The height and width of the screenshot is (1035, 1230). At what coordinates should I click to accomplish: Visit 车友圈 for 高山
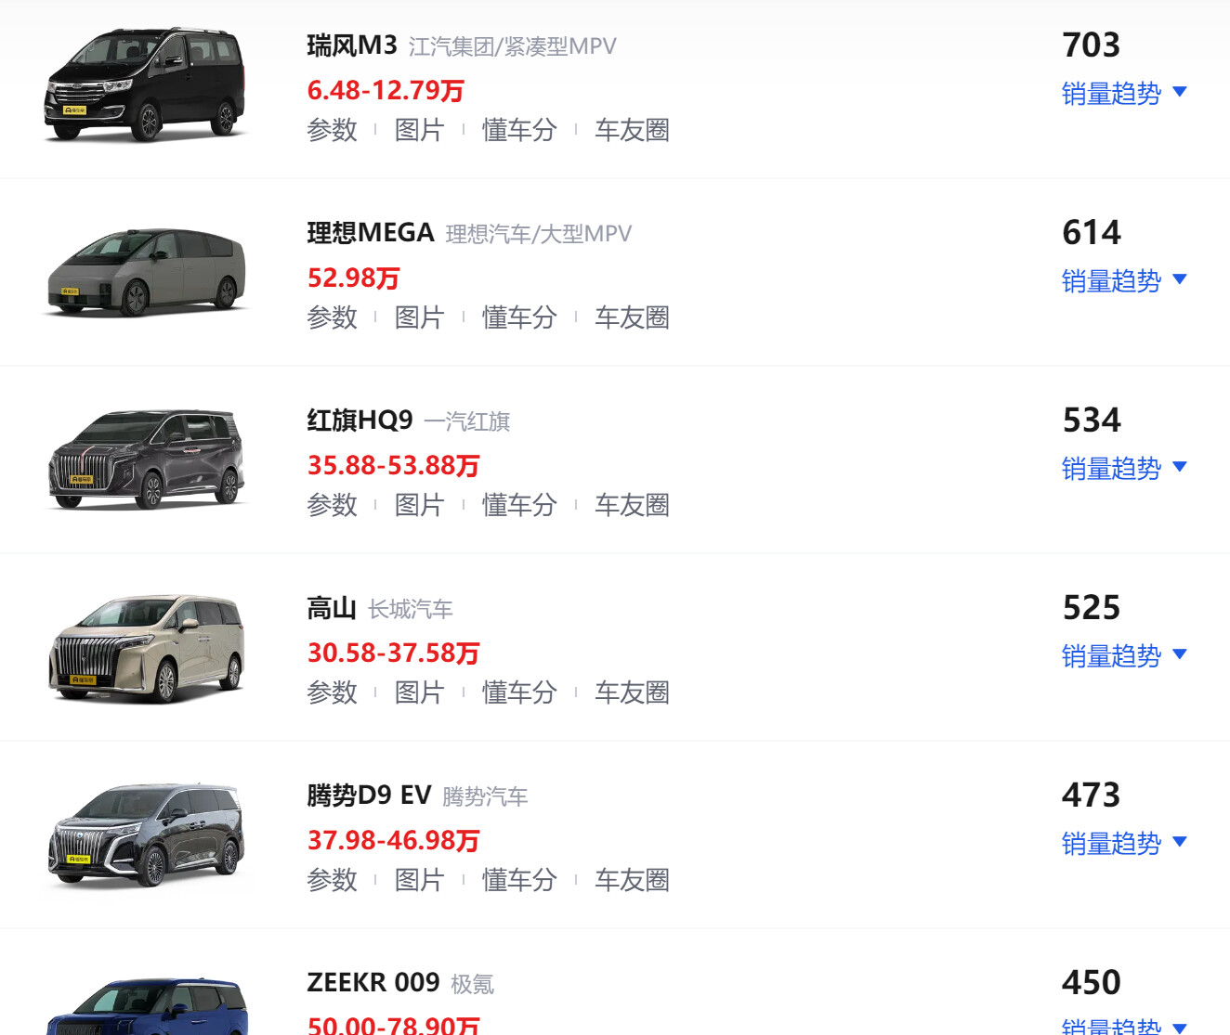coord(632,692)
